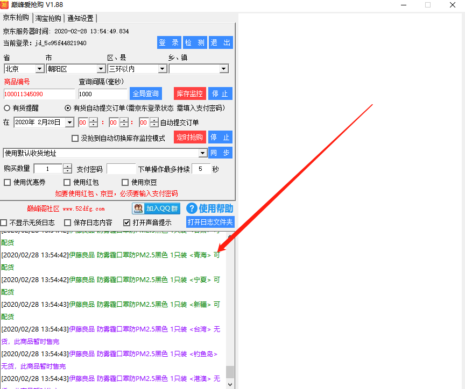465x389 pixels.
Task: Click the 登录 button
Action: tap(169, 42)
